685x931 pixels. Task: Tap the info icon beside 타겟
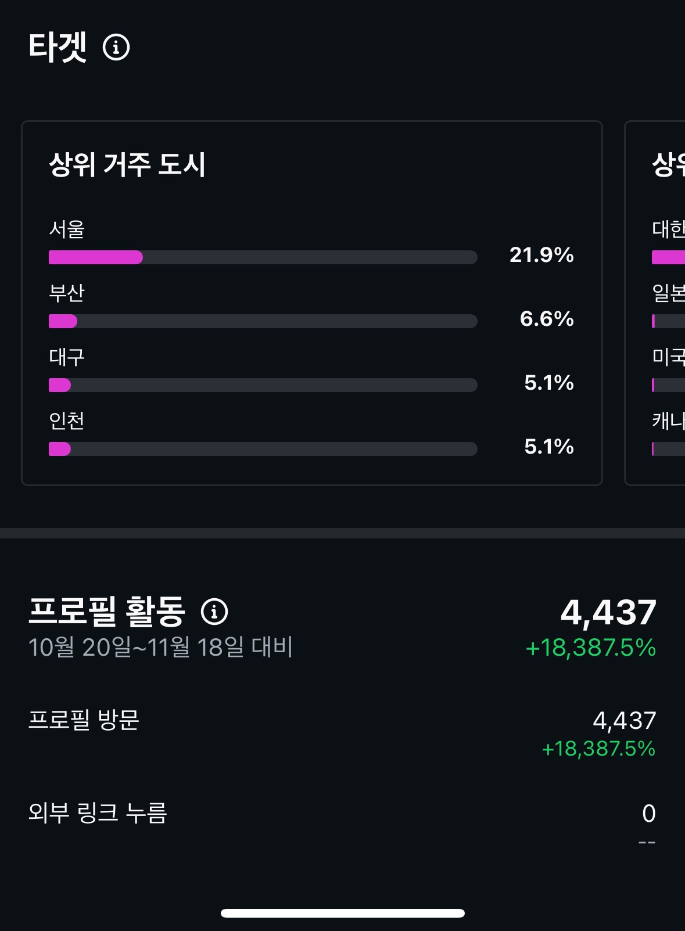pyautogui.click(x=116, y=47)
